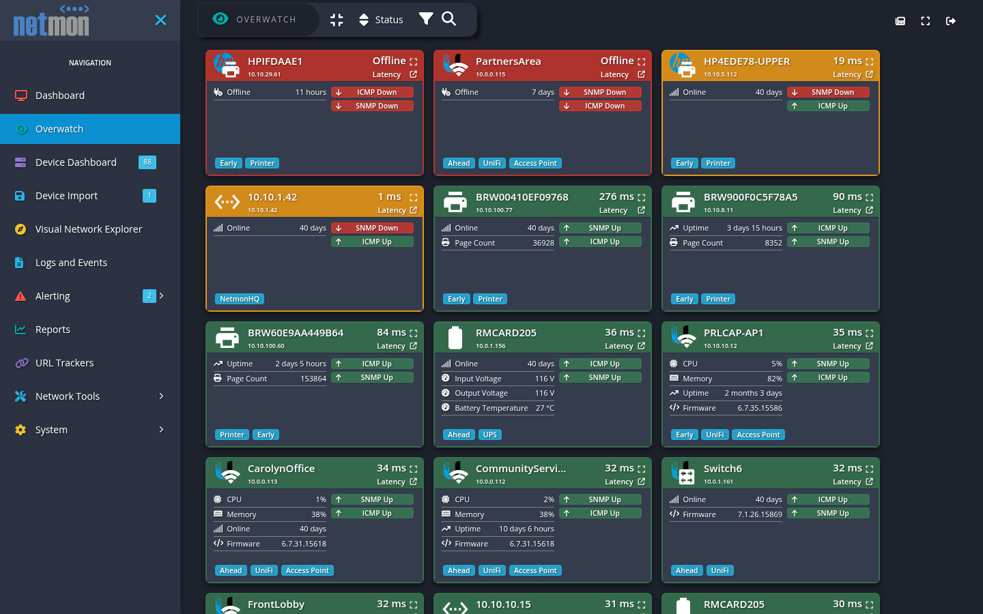
Task: Click the Switch6 switch device icon
Action: [x=683, y=473]
